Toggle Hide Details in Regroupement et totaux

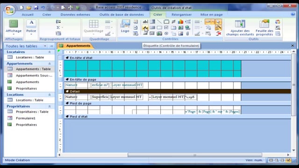tap(58, 34)
